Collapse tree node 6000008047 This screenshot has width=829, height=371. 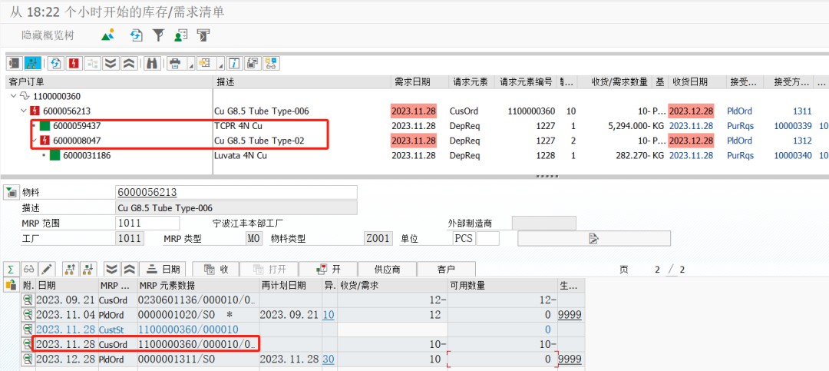(34, 141)
